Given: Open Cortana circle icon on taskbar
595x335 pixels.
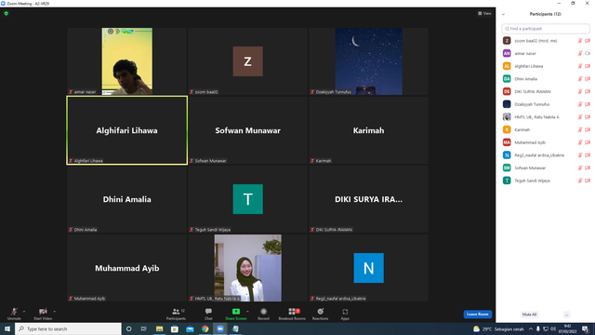Looking at the screenshot, I should 128,328.
